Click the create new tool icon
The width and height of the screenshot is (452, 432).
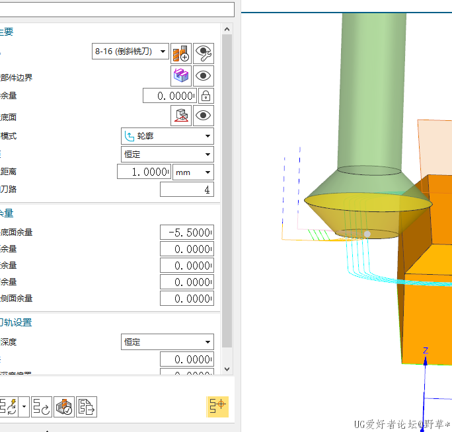pos(181,54)
